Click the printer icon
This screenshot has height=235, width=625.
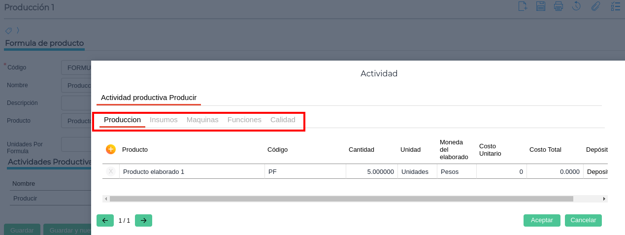pyautogui.click(x=559, y=6)
